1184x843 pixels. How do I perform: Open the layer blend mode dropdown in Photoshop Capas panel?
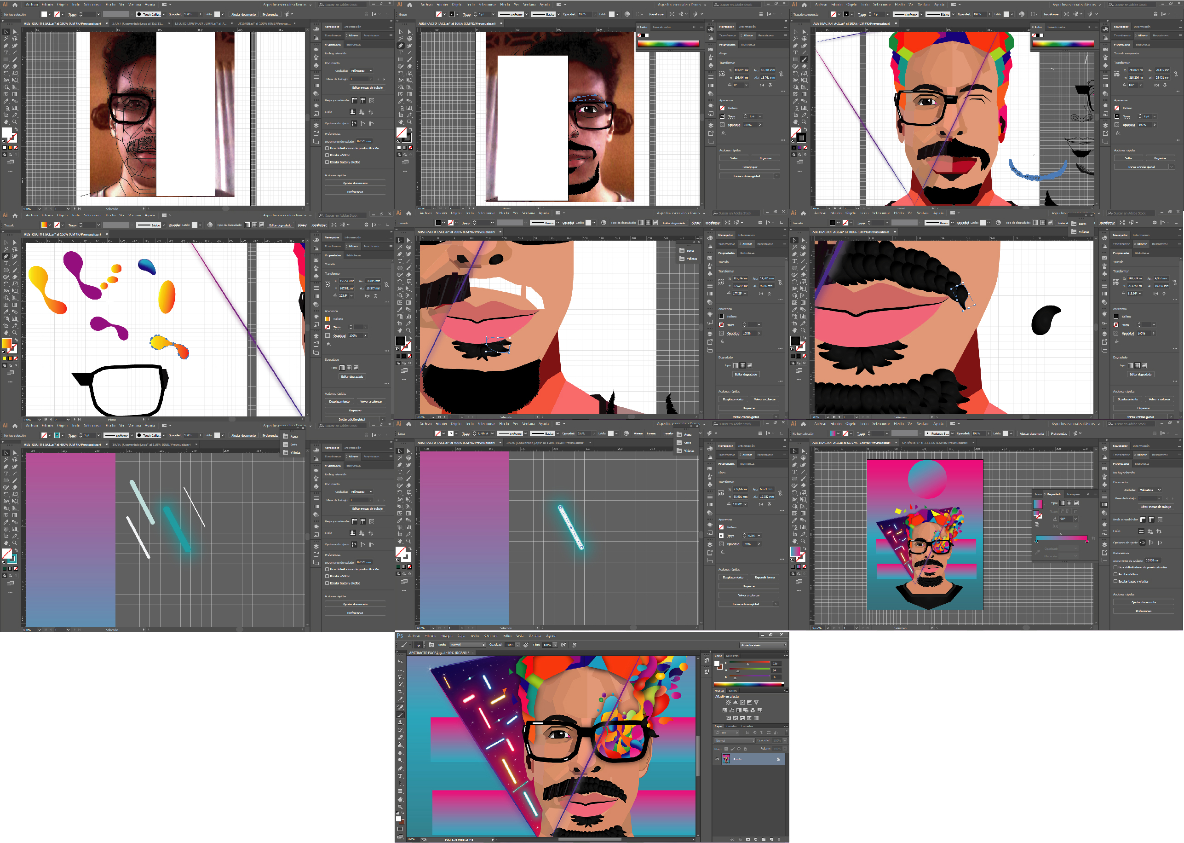click(735, 741)
